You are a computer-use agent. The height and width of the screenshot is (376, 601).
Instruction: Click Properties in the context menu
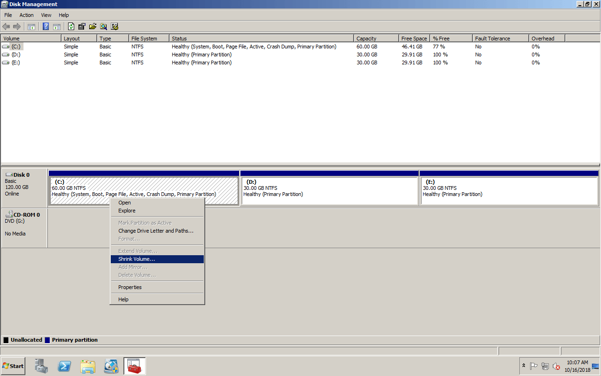point(130,287)
